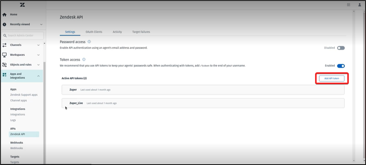This screenshot has width=366, height=165.
Task: Open the Zuper_Live API token row
Action: (203, 103)
